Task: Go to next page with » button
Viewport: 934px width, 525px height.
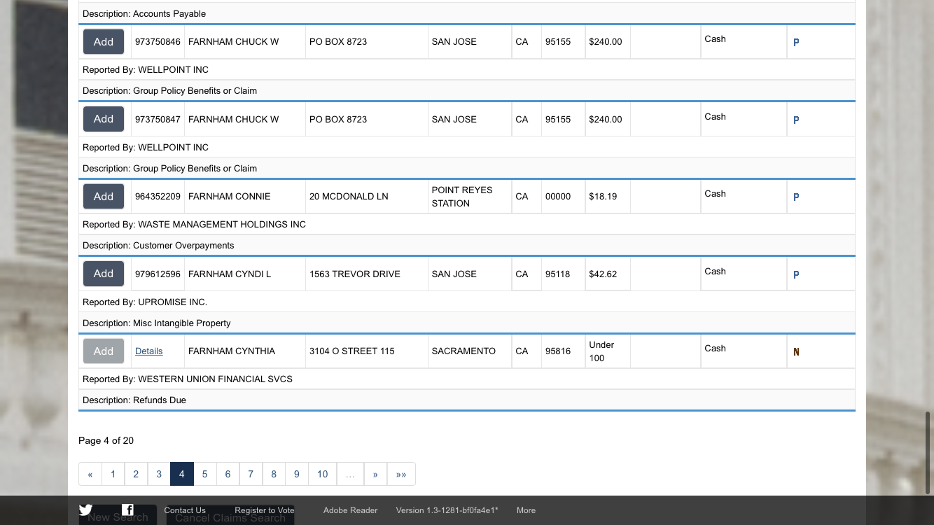Action: (x=375, y=474)
